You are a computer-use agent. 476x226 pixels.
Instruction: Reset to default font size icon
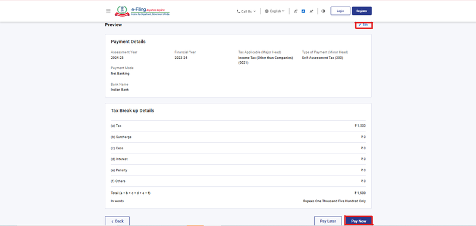(303, 11)
